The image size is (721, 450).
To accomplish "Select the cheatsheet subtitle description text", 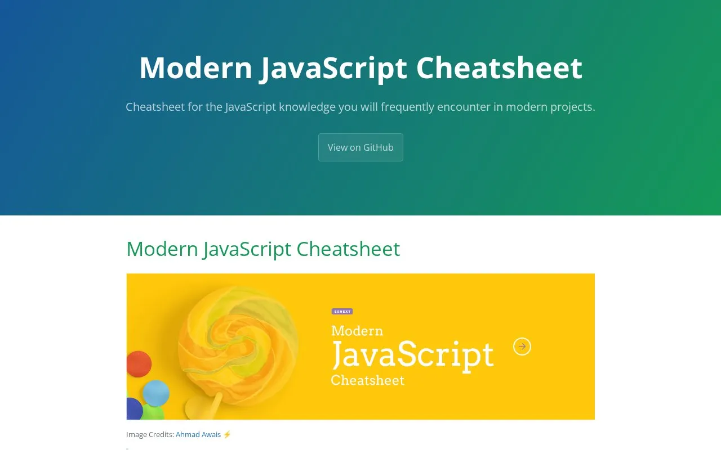I will pyautogui.click(x=360, y=107).
